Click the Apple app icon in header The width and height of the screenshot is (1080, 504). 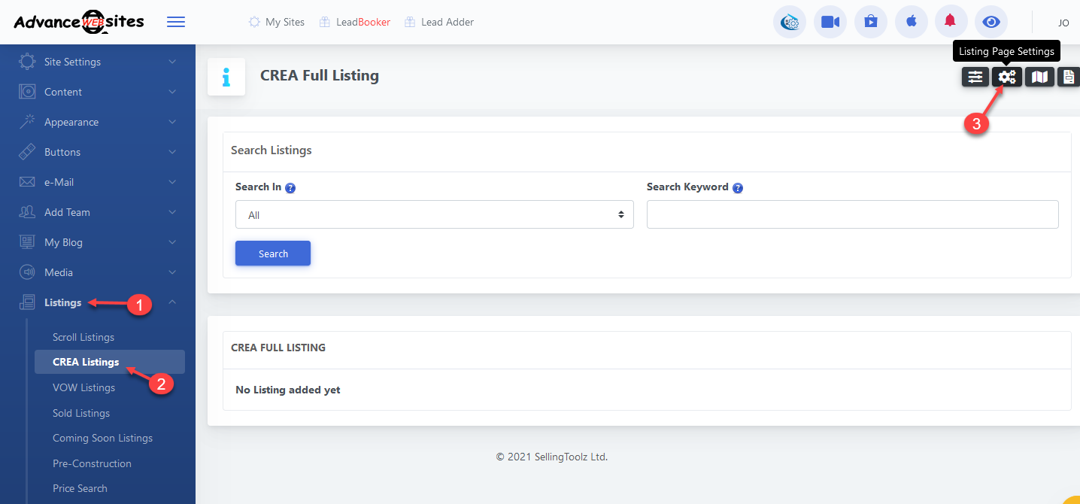[911, 22]
